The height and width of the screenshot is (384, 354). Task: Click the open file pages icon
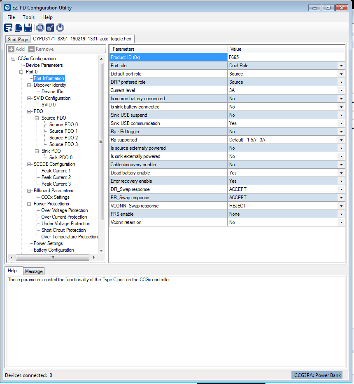pyautogui.click(x=18, y=28)
